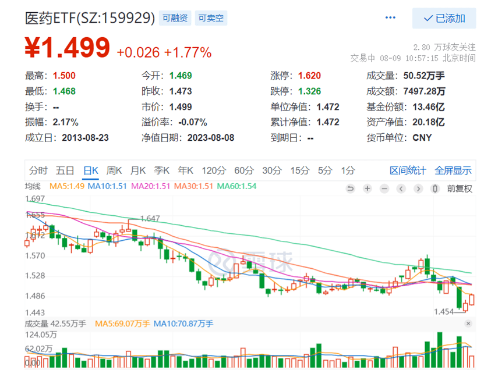
Task: Toggle candlestick style icon
Action: [x=434, y=188]
